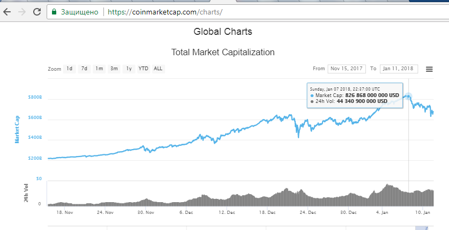
Task: Select the 1m zoom range
Action: click(99, 69)
